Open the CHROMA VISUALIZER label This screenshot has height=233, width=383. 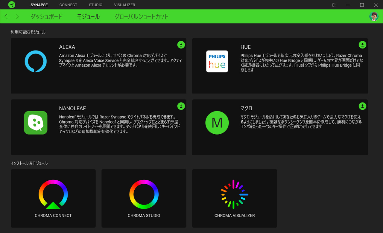coord(235,215)
